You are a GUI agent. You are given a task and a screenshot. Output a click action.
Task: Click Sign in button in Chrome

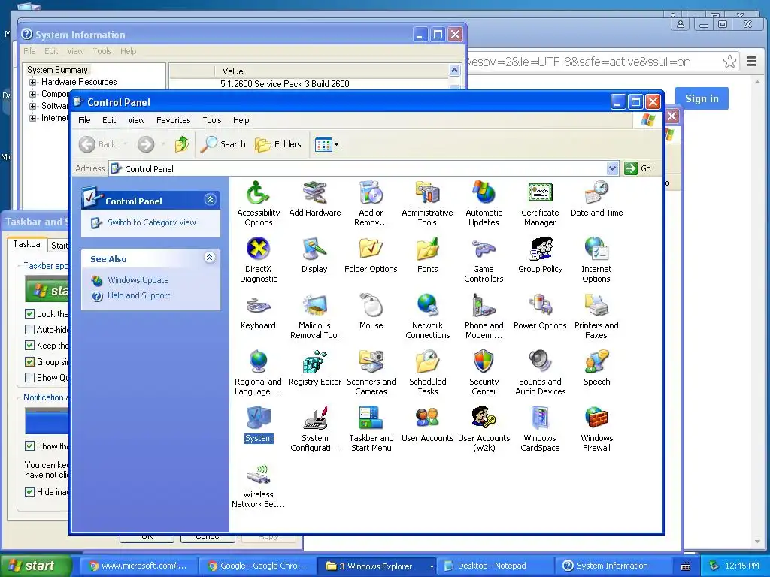pos(702,98)
